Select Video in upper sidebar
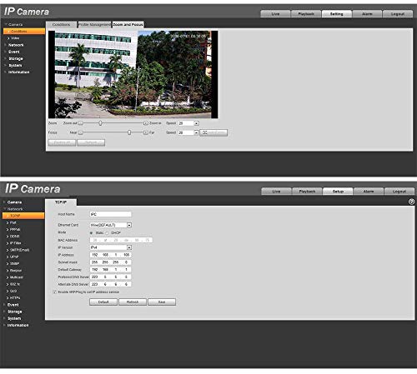This screenshot has width=417, height=374. [x=15, y=38]
